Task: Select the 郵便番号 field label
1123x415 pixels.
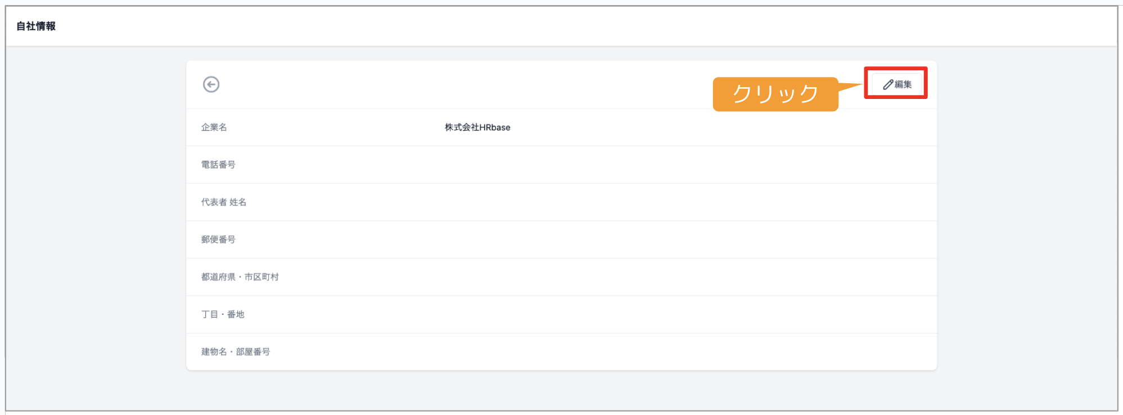Action: 218,240
